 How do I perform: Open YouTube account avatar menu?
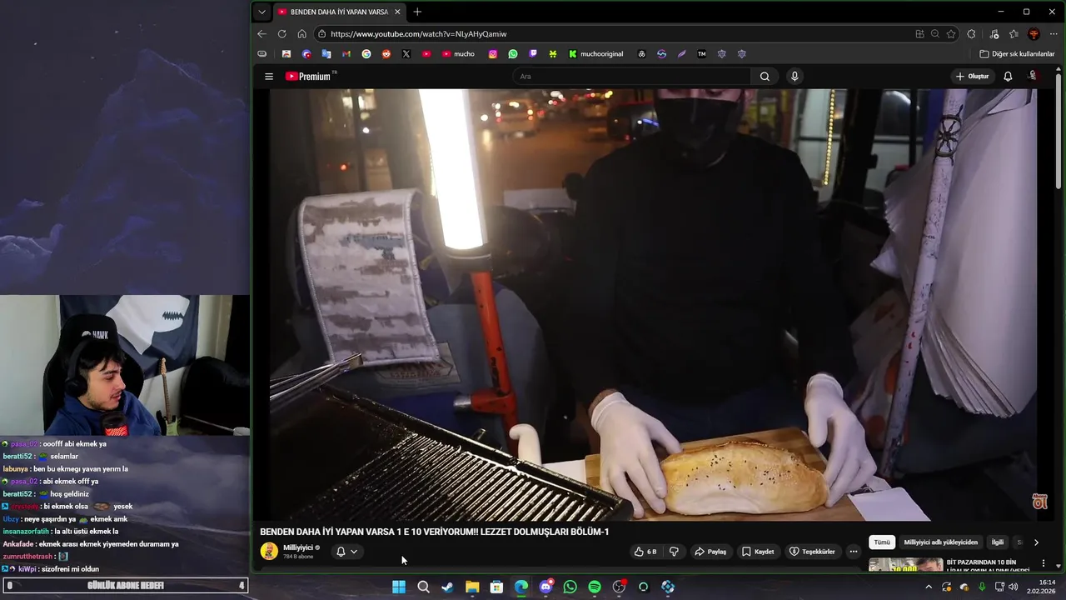(1033, 77)
